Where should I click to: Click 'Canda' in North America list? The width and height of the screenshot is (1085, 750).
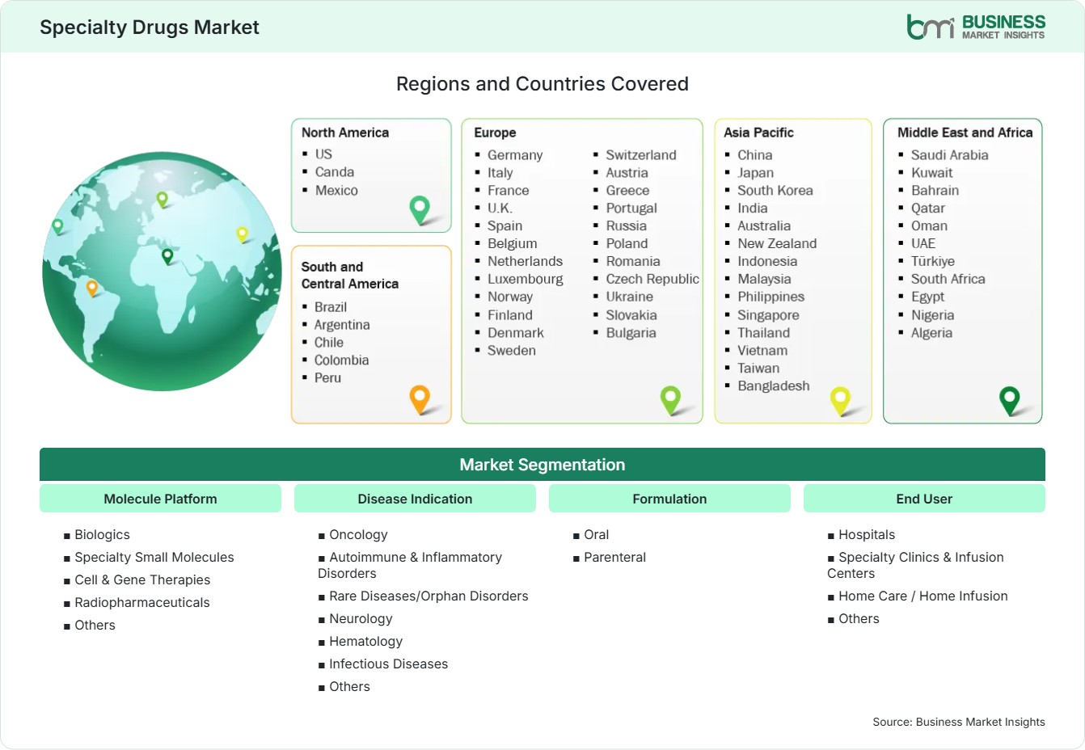point(335,172)
